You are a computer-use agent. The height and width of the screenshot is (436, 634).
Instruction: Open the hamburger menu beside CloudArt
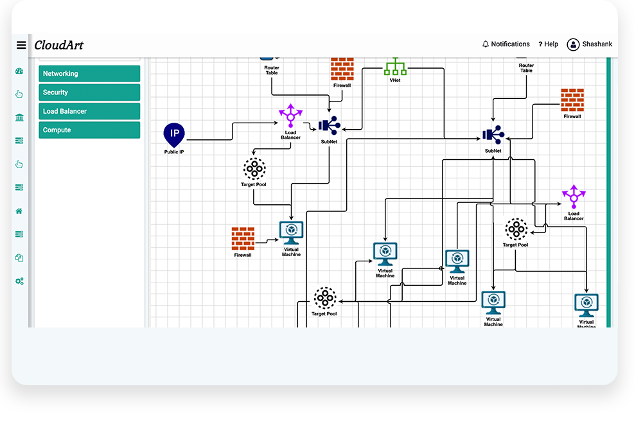[21, 45]
